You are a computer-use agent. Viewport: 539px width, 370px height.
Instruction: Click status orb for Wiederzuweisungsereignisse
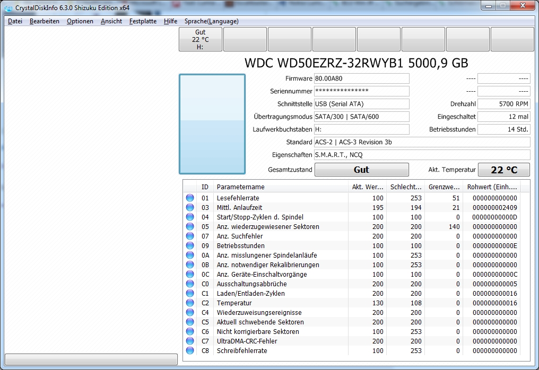(x=190, y=312)
